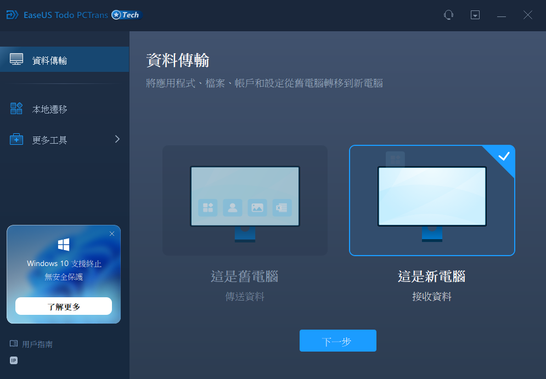
Task: Open the 用戶指南 link
Action: pos(37,344)
